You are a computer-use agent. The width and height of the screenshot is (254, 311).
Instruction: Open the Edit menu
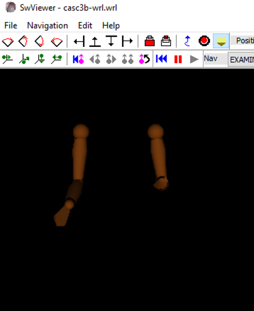point(85,25)
